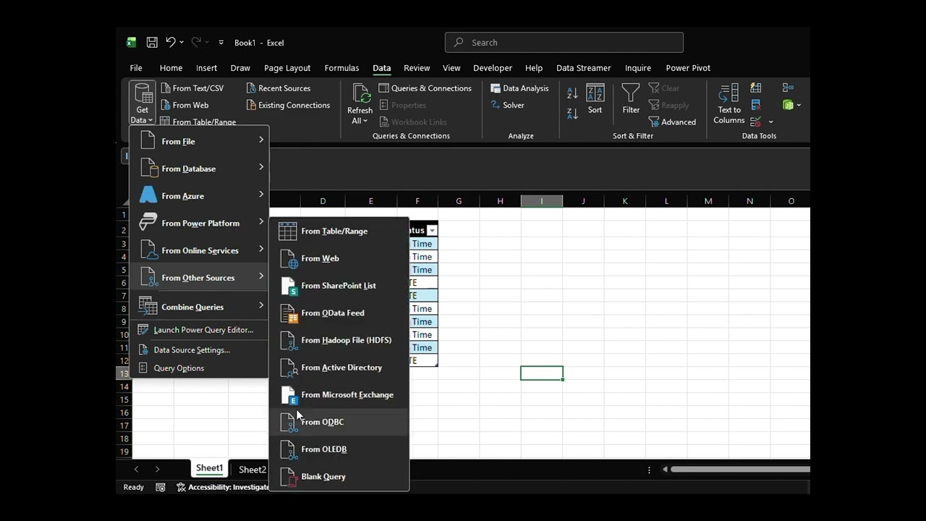The height and width of the screenshot is (521, 926).
Task: Select From Other Sources entry
Action: 199,278
